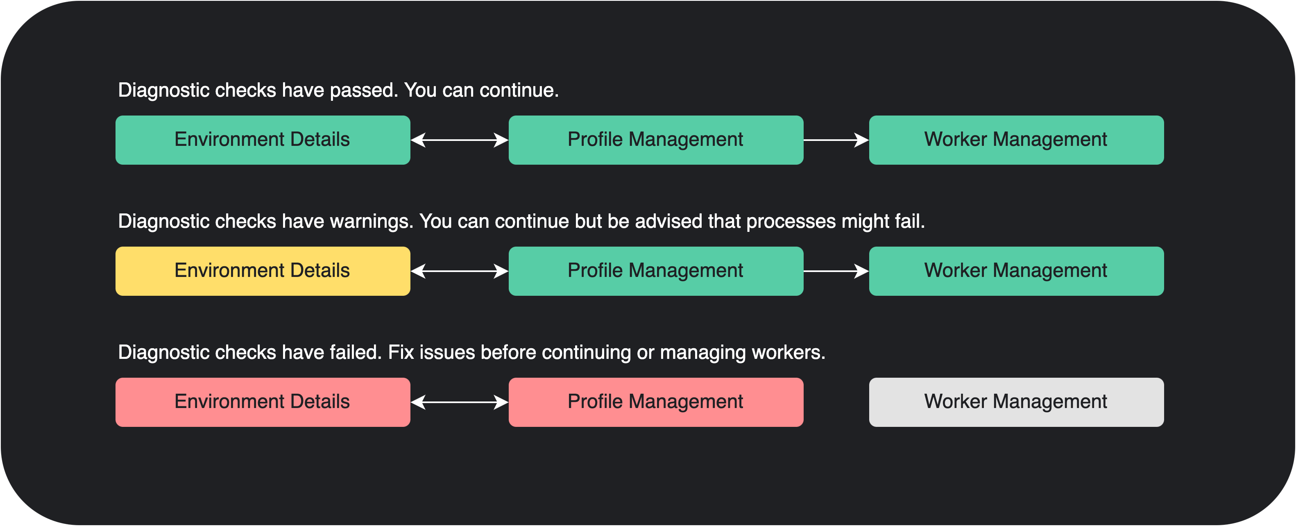Screen dimensions: 1296x526
Task: Click the double arrow in the warnings row
Action: click(x=459, y=271)
